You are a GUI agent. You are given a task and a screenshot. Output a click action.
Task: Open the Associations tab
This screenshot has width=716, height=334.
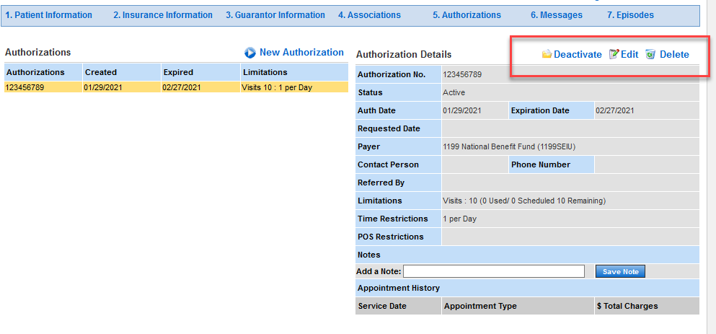click(x=369, y=15)
